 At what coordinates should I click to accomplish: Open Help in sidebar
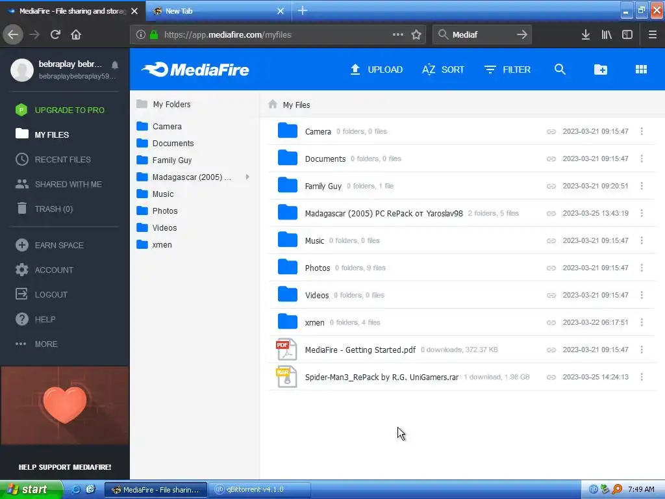pyautogui.click(x=35, y=319)
